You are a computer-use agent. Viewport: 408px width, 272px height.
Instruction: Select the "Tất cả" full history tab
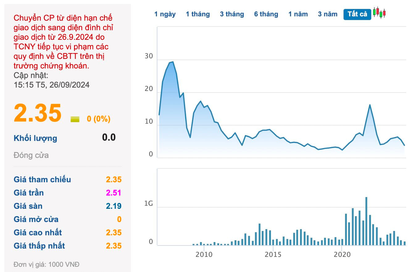coord(357,14)
